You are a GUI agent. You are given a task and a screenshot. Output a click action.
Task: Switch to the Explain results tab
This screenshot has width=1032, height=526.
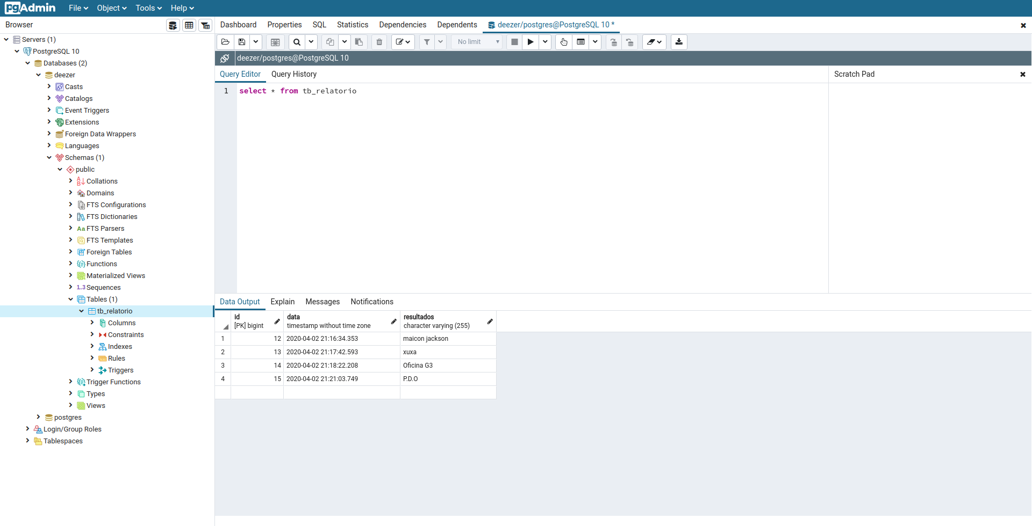point(283,302)
